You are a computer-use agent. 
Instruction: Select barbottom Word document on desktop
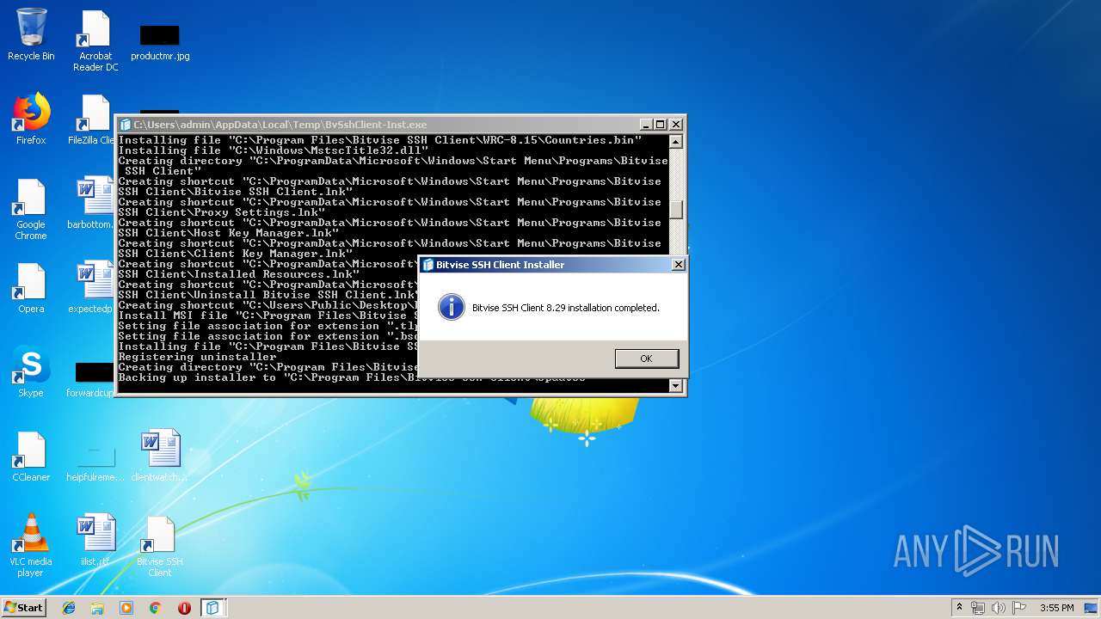91,203
